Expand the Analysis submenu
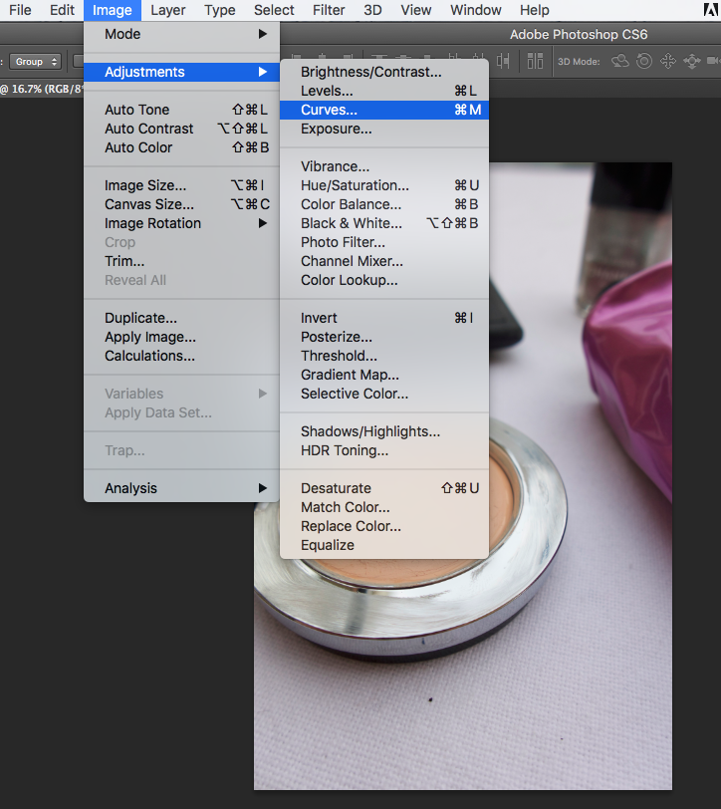 point(181,488)
